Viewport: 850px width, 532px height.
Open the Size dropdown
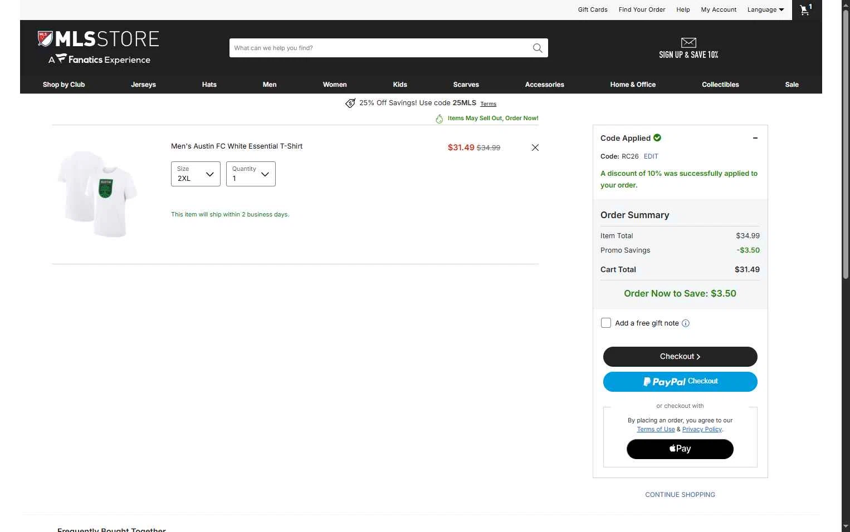196,174
